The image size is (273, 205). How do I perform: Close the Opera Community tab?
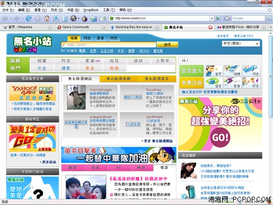click(103, 27)
